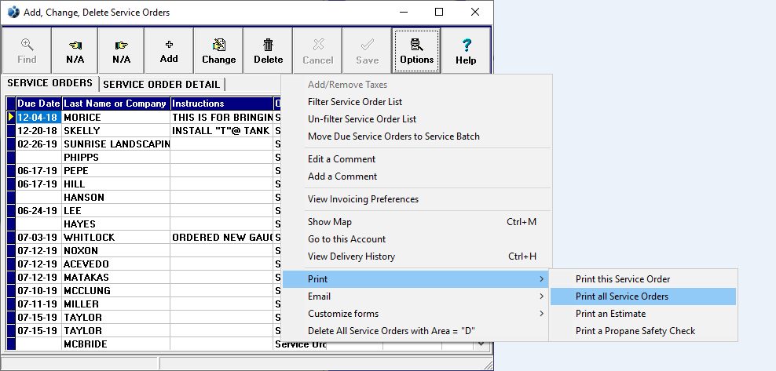Select Print all Service Orders
This screenshot has height=371, width=776.
tap(622, 296)
